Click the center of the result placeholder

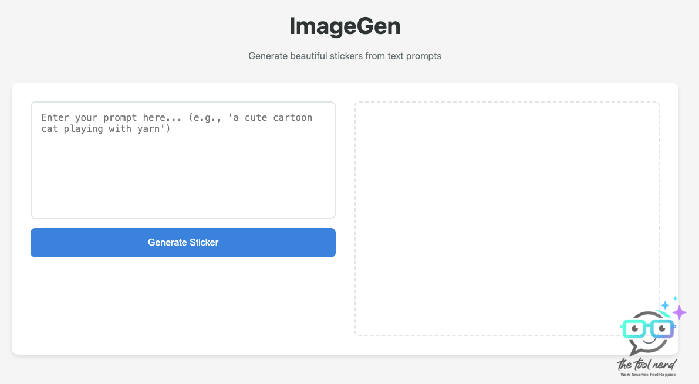click(x=507, y=218)
